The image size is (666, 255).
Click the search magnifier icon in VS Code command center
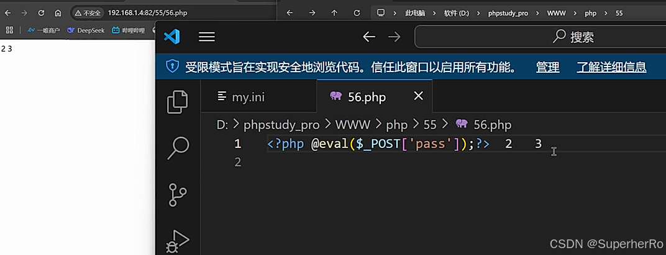[x=559, y=37]
